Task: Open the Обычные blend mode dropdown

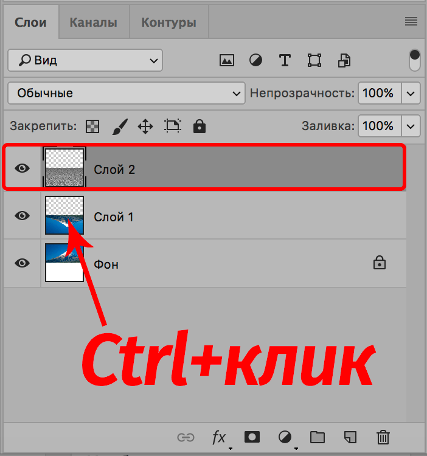Action: point(127,93)
